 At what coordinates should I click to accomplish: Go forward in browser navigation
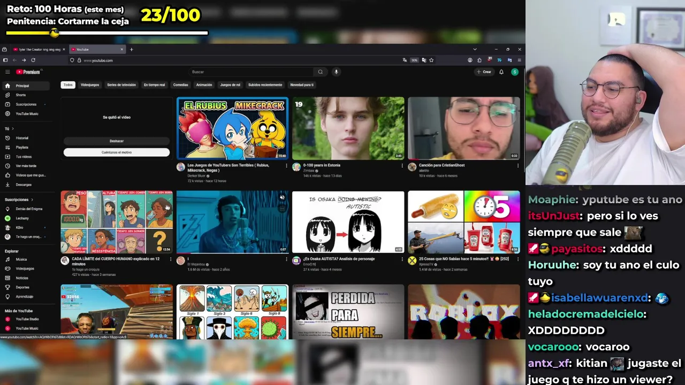pos(24,60)
